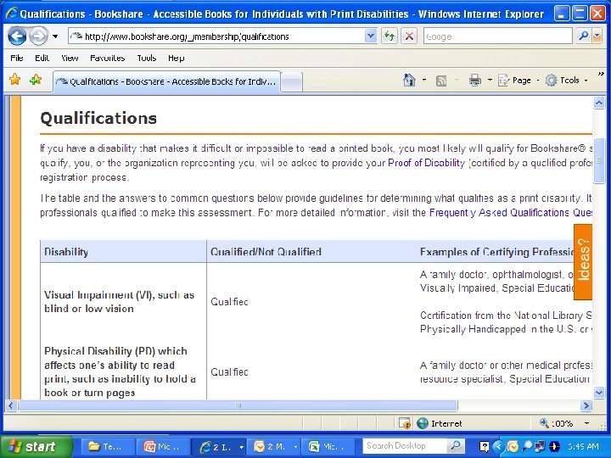
Task: Click the network computers tray icon
Action: point(540,446)
